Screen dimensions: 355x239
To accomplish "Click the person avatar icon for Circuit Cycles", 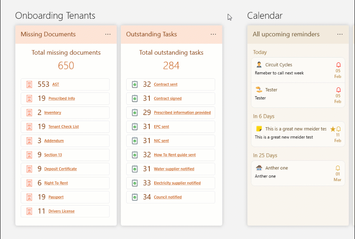I will (259, 64).
